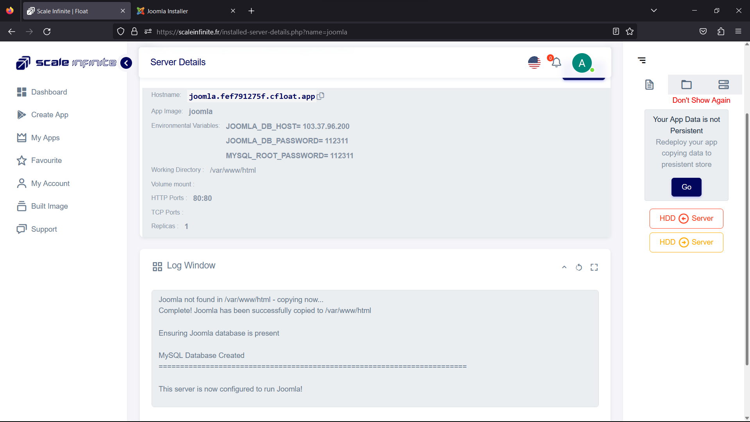The width and height of the screenshot is (750, 422).
Task: Close the Scale Infinite | Float tab
Action: click(123, 11)
